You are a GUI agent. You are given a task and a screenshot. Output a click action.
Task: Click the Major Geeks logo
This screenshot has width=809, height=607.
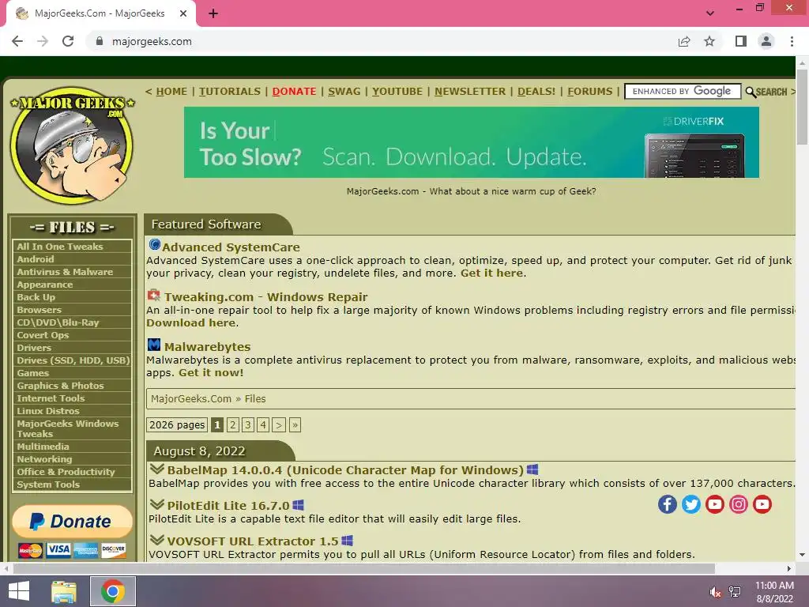[72, 145]
